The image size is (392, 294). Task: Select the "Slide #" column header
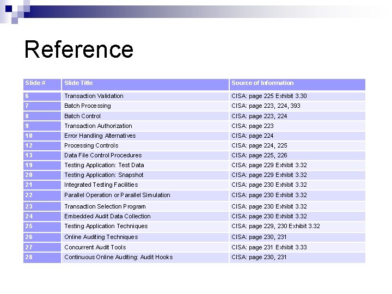42,84
